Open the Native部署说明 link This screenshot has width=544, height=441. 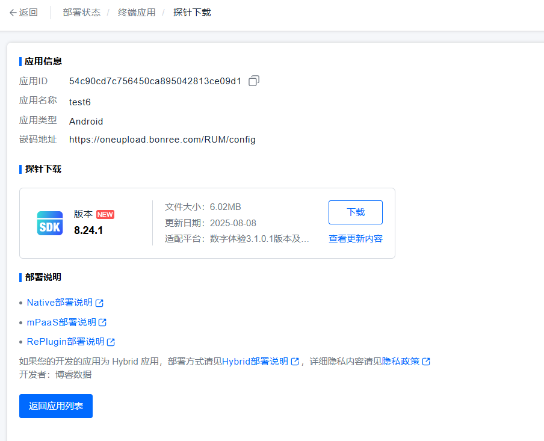(60, 303)
